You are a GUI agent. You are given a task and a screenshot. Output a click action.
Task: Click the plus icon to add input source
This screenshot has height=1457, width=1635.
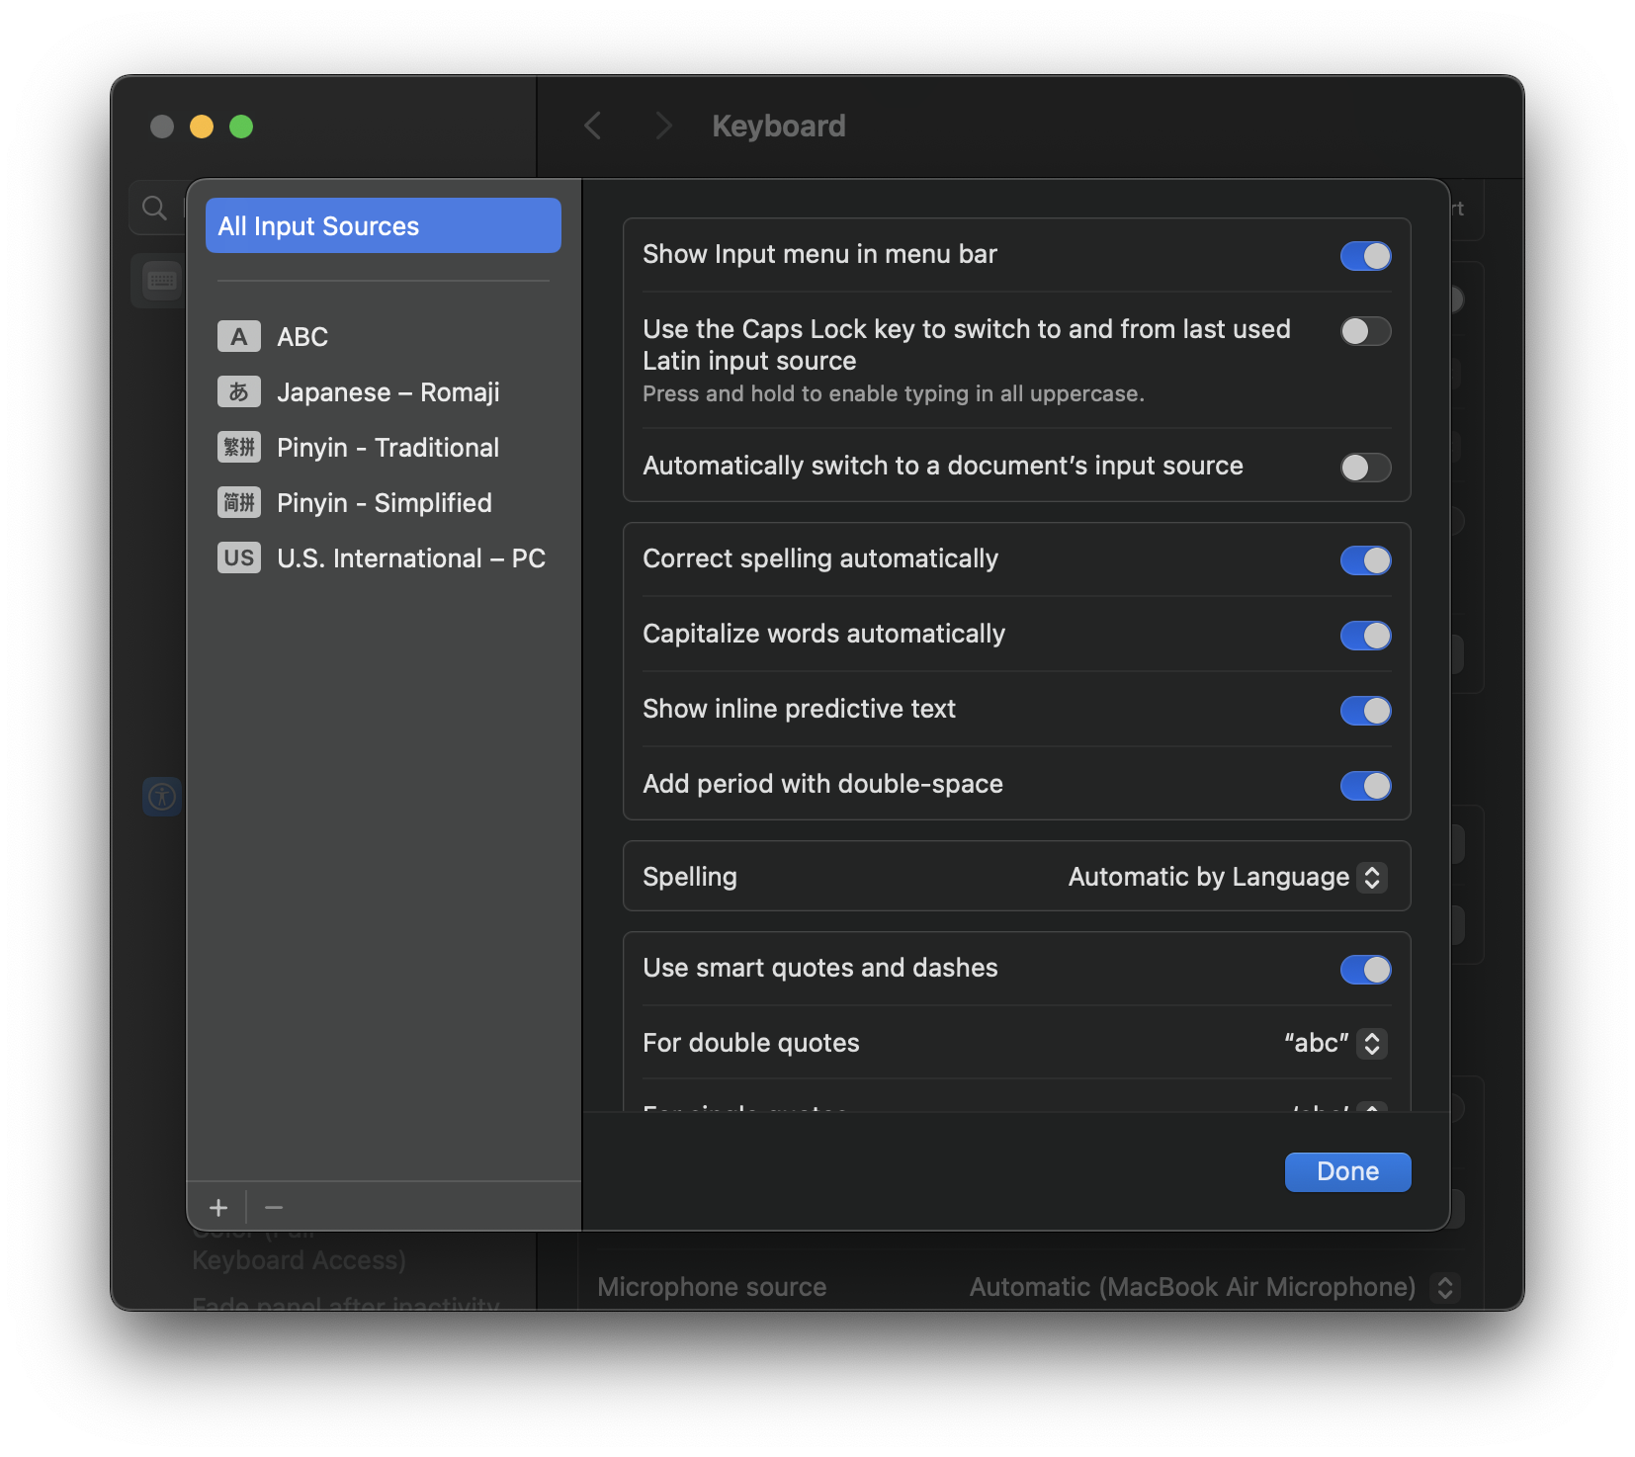(218, 1207)
